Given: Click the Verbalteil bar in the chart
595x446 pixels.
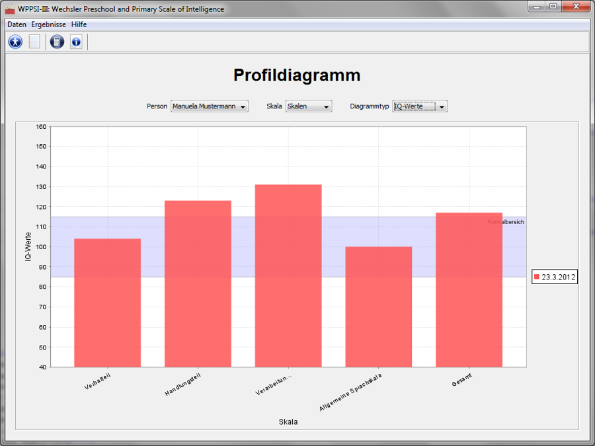Looking at the screenshot, I should pyautogui.click(x=108, y=303).
